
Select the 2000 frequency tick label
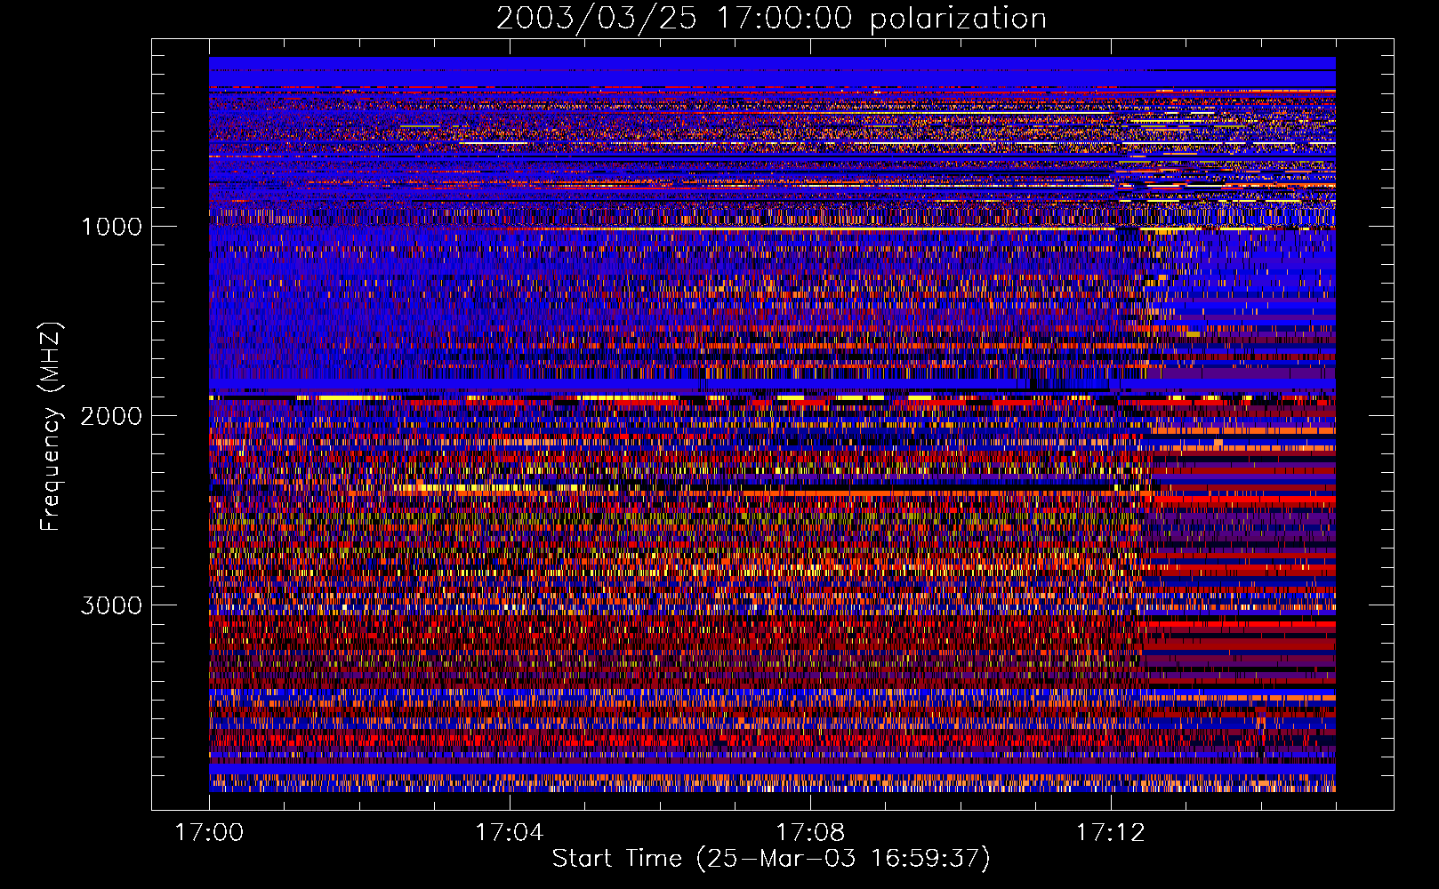tap(111, 416)
